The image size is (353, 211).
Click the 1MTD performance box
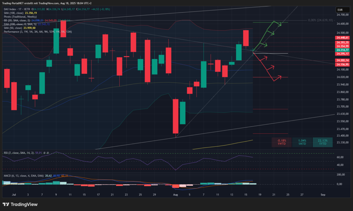(302, 142)
